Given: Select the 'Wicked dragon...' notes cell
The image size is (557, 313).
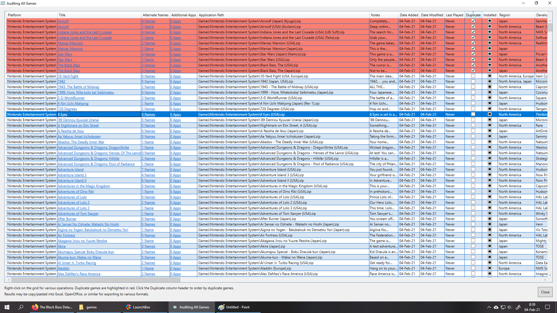Looking at the screenshot, I should tap(384, 148).
